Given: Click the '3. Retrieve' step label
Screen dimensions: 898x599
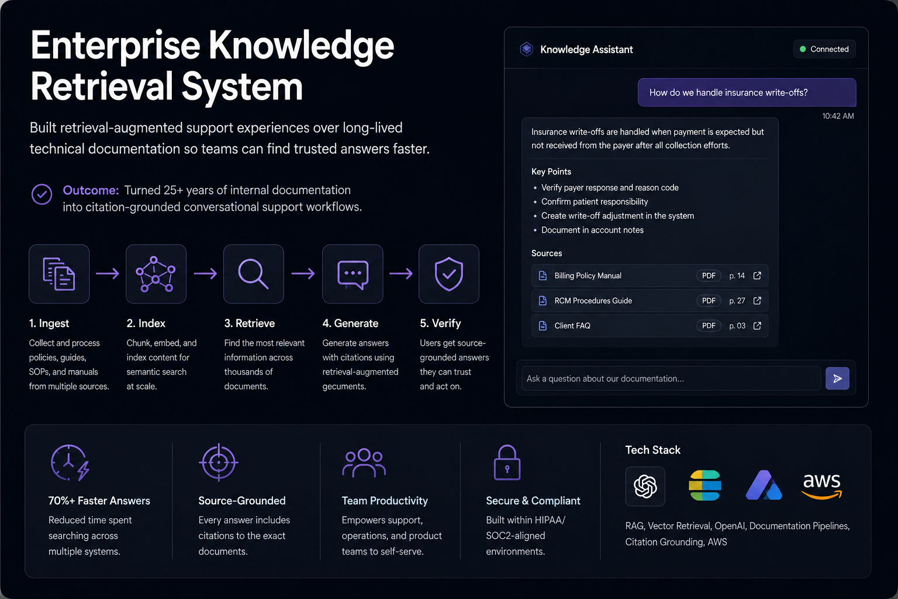Looking at the screenshot, I should [250, 323].
